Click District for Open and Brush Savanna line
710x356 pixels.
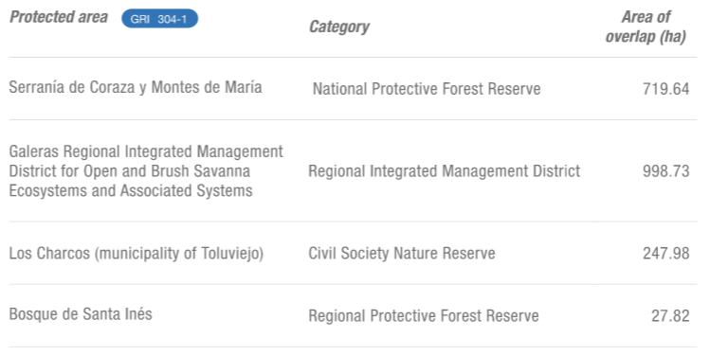130,171
